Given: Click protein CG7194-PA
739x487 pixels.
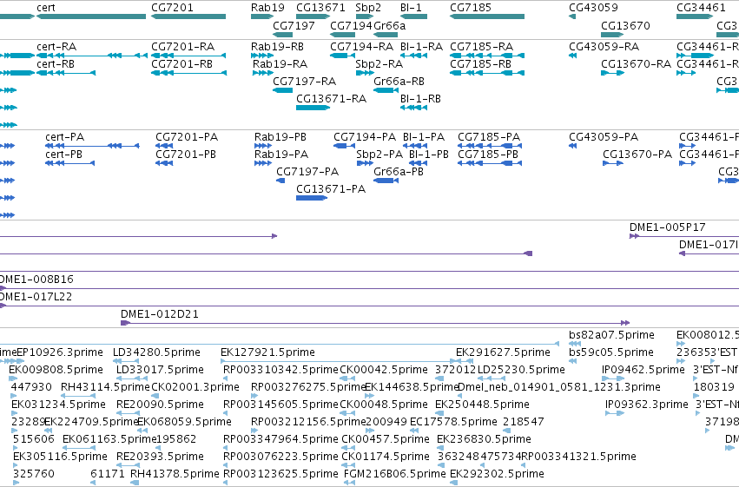Looking at the screenshot, I should coord(365,137).
